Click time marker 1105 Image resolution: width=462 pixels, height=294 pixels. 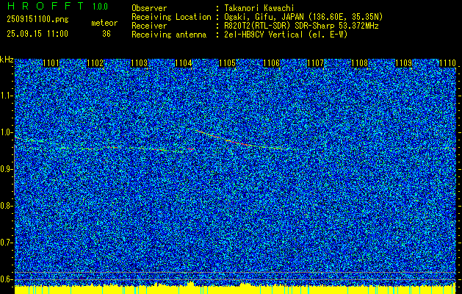click(228, 63)
